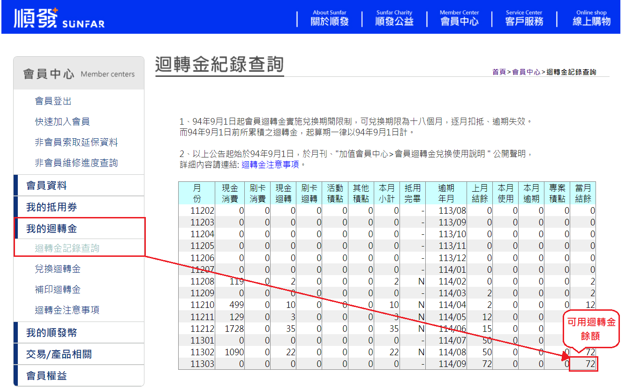Expand the 會員資料 section

(46, 186)
